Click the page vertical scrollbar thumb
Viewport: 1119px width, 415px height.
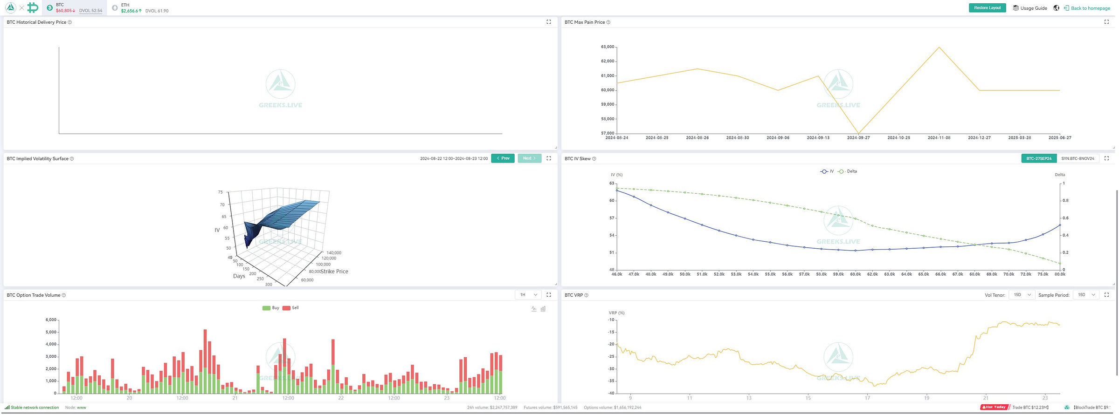(1117, 282)
